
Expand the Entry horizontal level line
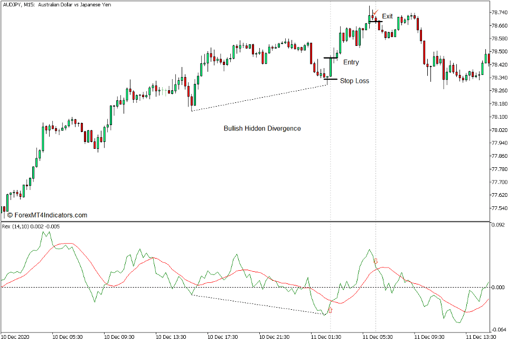pyautogui.click(x=330, y=57)
